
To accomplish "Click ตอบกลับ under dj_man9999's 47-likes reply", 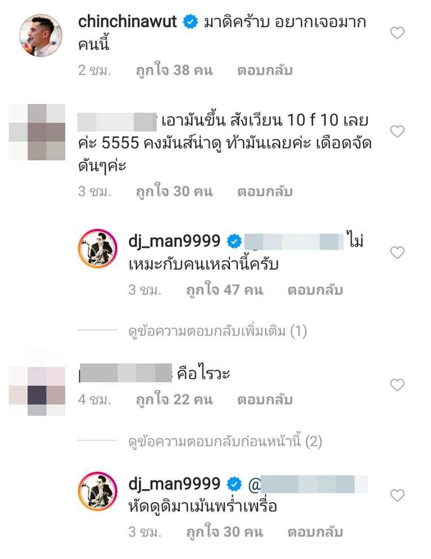I will [315, 290].
